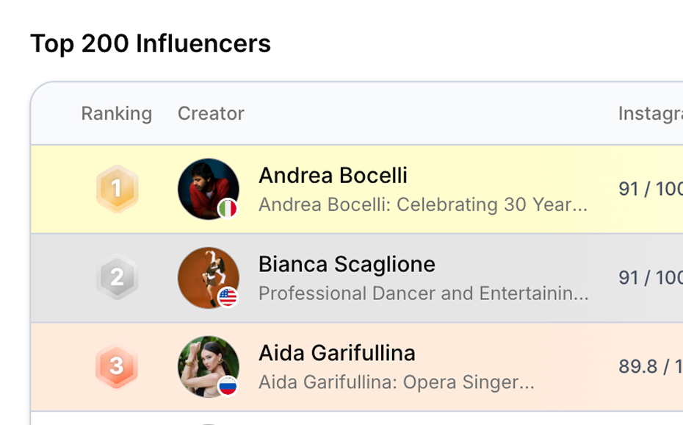Open Aida Garifullina's profile picture

point(206,364)
